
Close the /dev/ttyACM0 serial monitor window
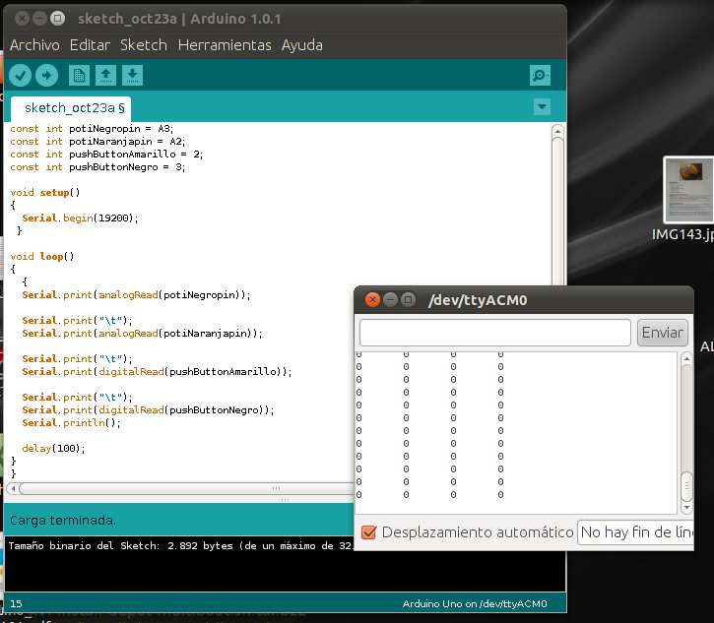(x=372, y=300)
